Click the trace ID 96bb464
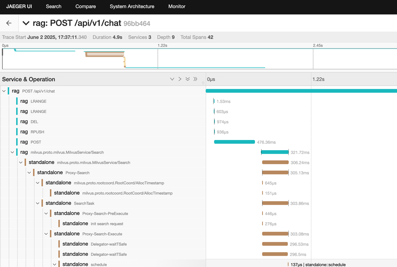Viewport: 397px width, 267px height. pos(137,23)
